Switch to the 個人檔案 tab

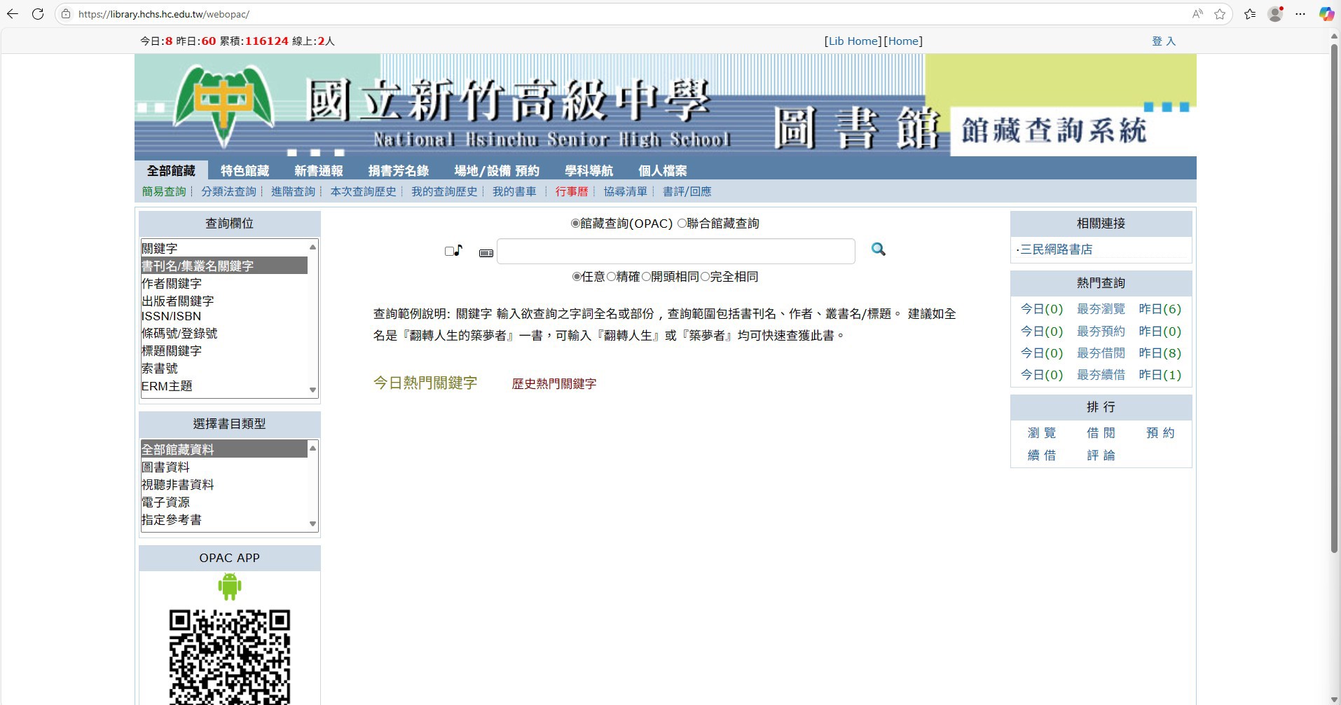662,171
